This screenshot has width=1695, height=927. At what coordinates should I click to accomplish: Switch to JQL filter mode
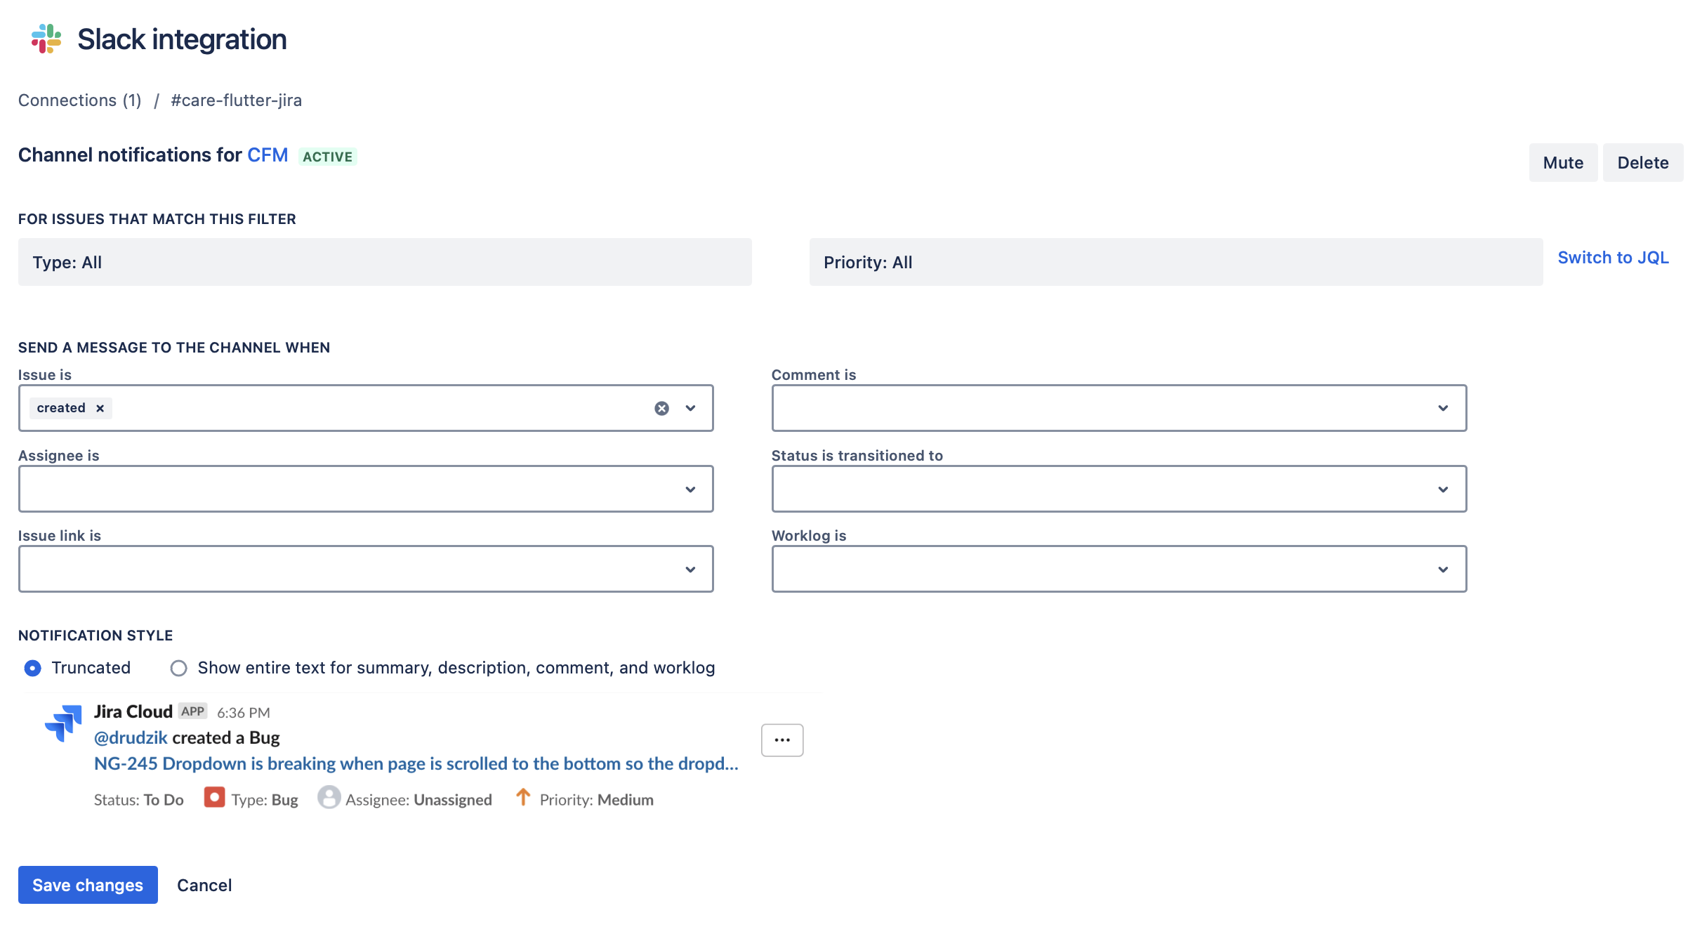(x=1613, y=258)
